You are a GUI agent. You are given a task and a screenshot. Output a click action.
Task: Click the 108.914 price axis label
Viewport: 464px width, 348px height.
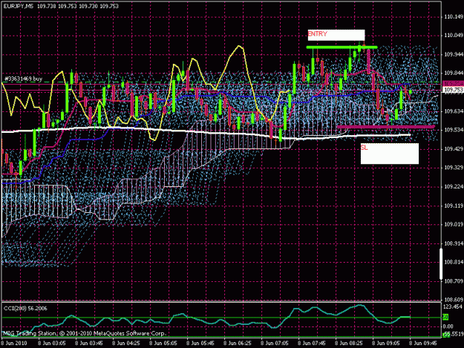coord(454,243)
